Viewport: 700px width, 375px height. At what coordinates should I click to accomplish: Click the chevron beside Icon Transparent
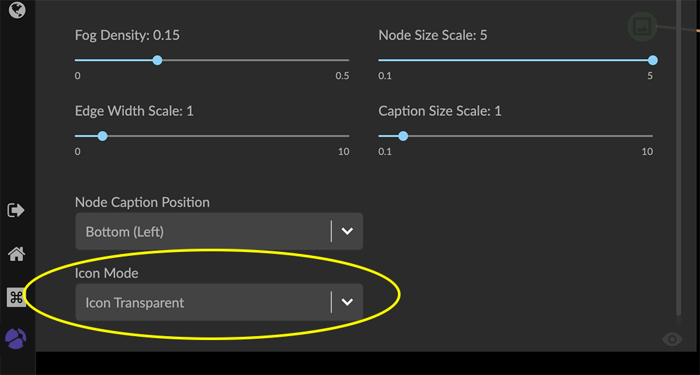(x=347, y=302)
